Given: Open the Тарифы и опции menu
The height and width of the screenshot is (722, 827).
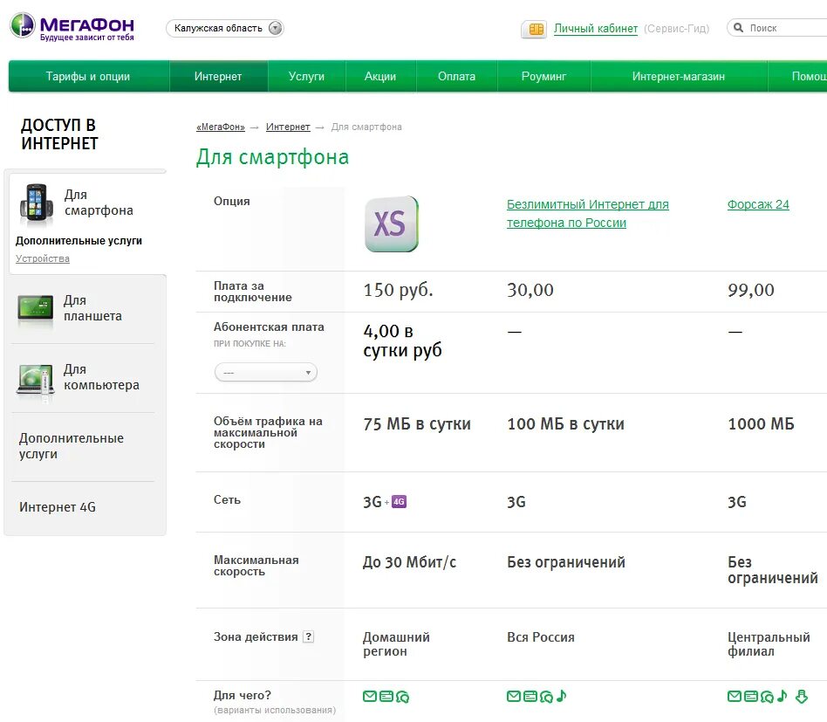Looking at the screenshot, I should tap(88, 77).
